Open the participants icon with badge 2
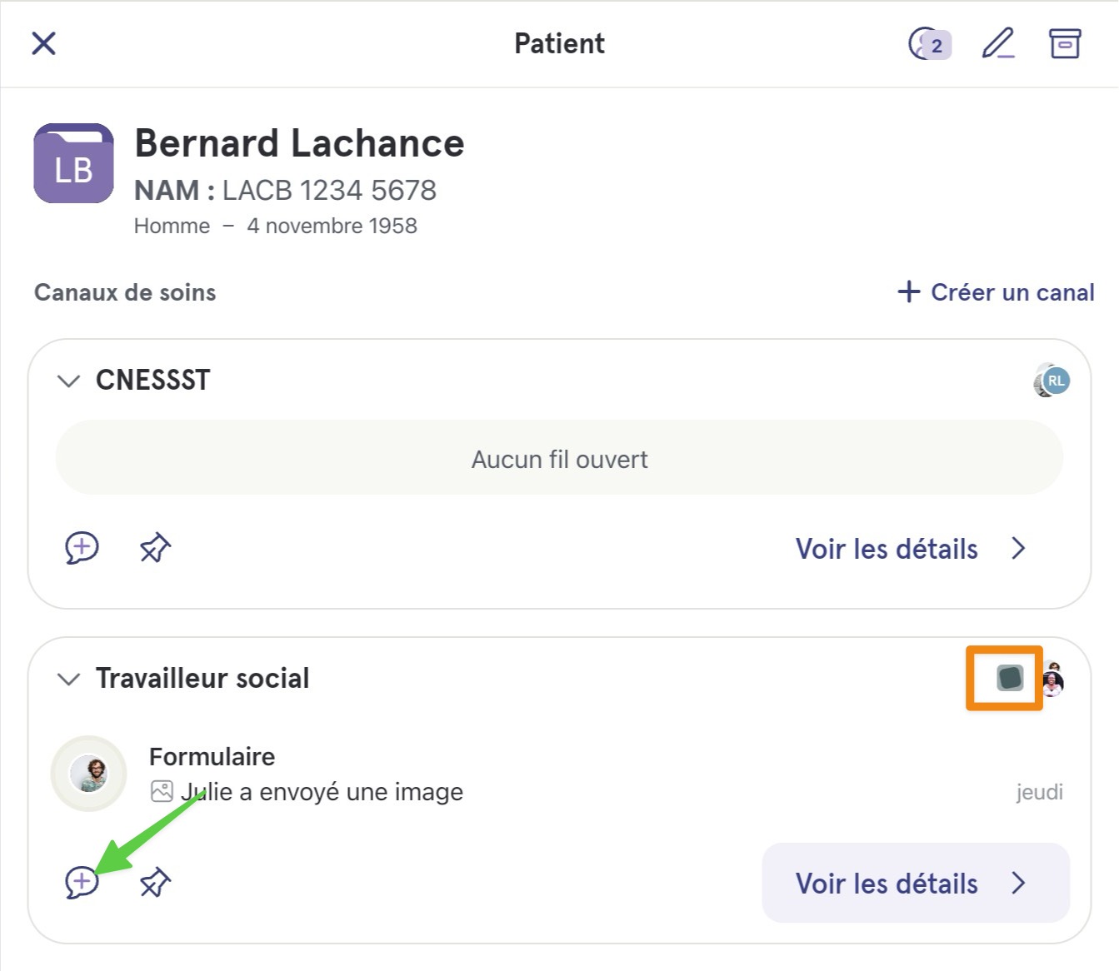The height and width of the screenshot is (971, 1119). (929, 44)
